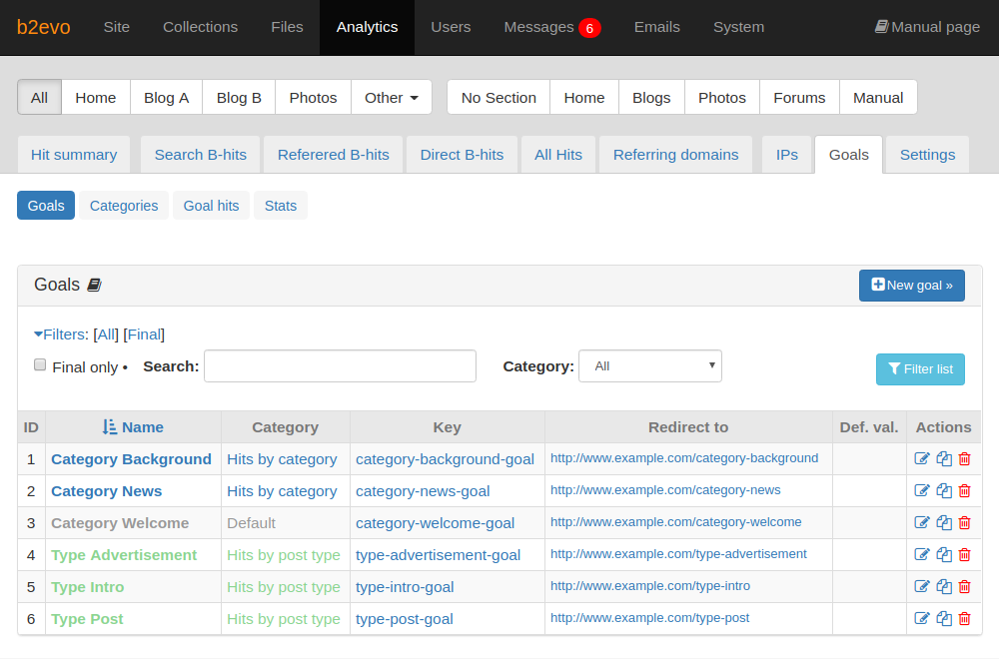
Task: Open the Categories subtab
Action: tap(124, 206)
